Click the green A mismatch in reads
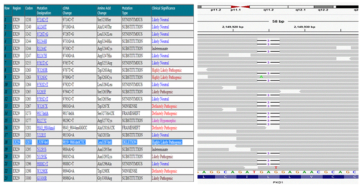Viewport: 364px width, 190px height. tap(261, 77)
